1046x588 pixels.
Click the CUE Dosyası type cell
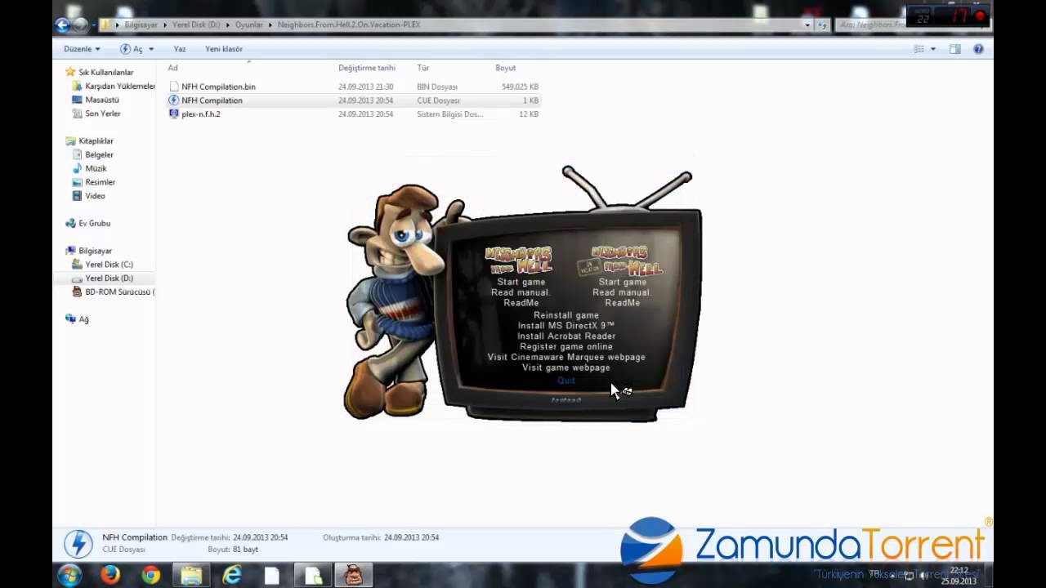[x=438, y=100]
